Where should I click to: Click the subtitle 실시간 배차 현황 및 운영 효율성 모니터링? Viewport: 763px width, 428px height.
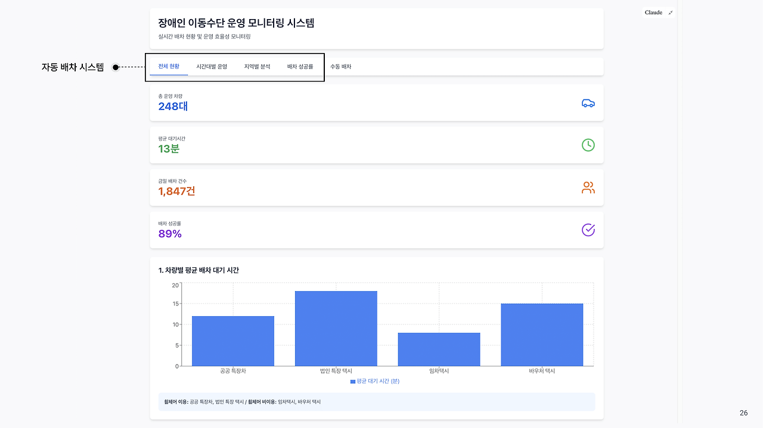coord(204,37)
